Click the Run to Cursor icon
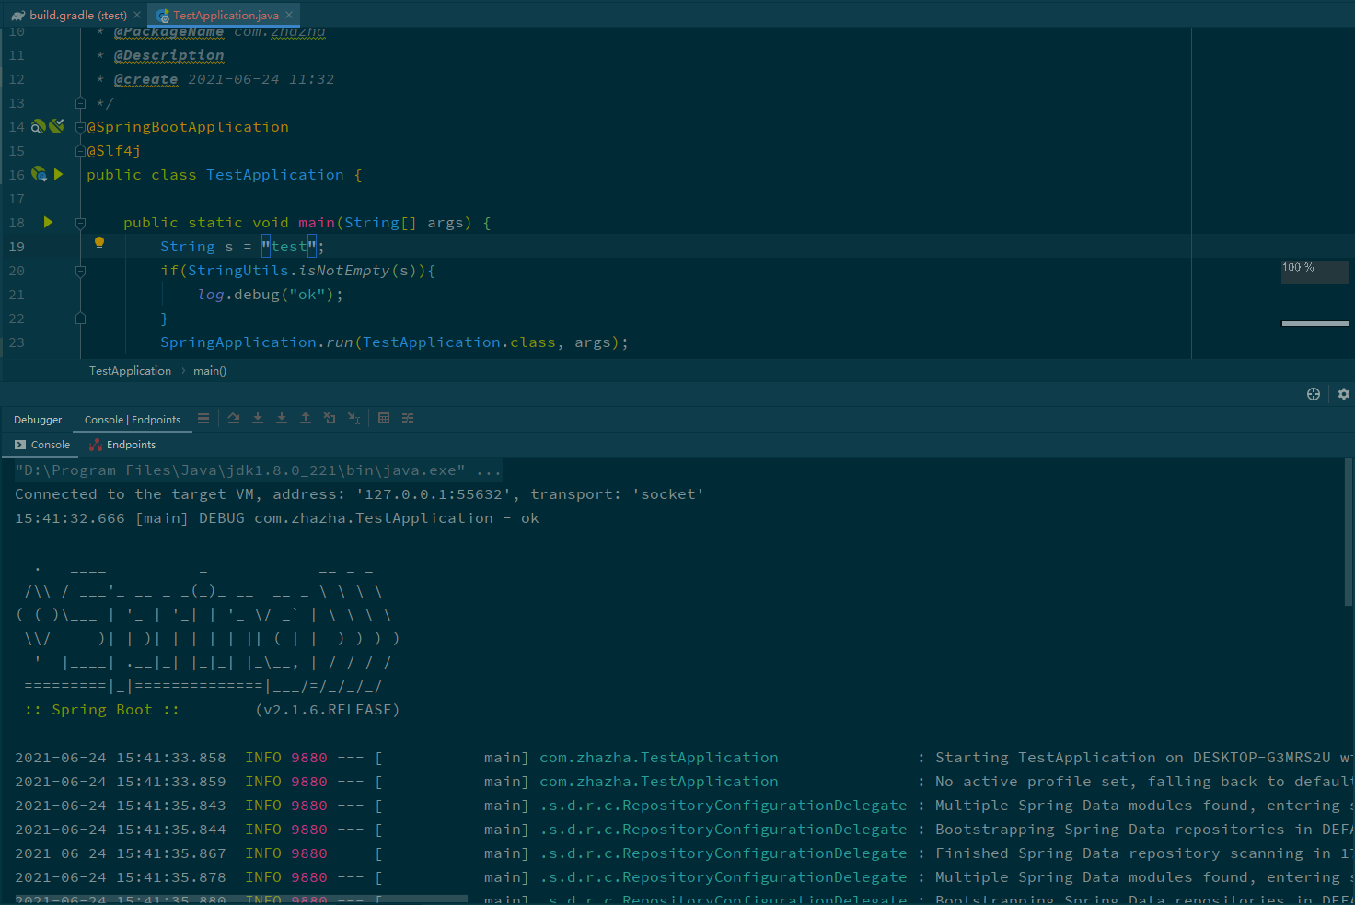 [353, 417]
